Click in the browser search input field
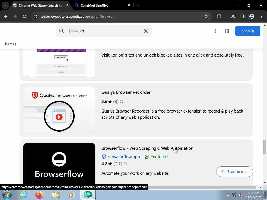267x200 pixels. click(104, 31)
